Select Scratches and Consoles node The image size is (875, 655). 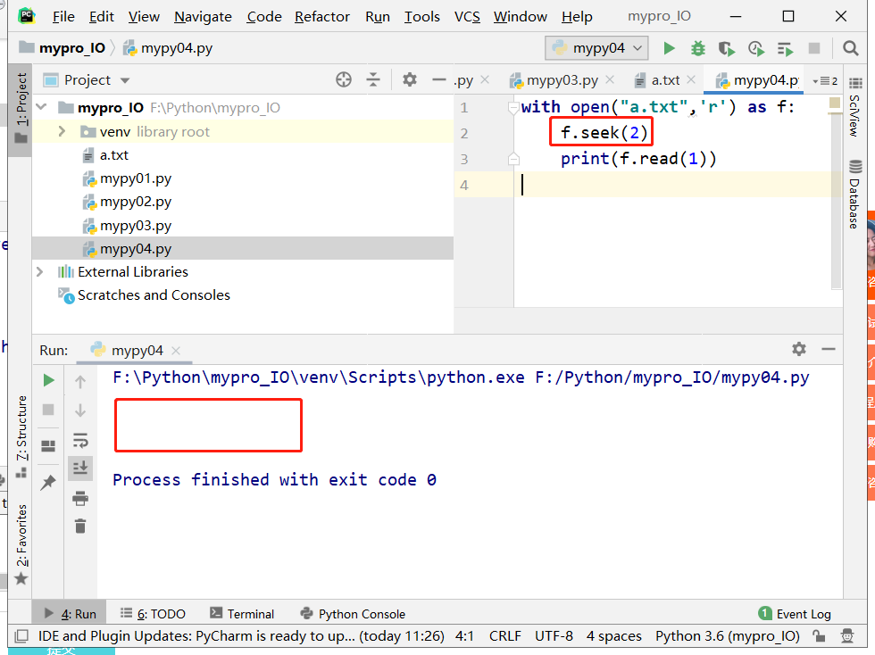pos(243,295)
